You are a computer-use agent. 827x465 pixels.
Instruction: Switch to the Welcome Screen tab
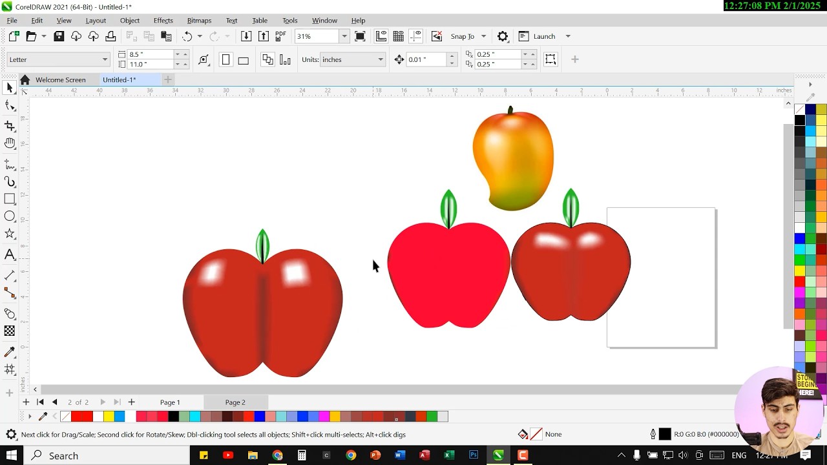pyautogui.click(x=60, y=79)
